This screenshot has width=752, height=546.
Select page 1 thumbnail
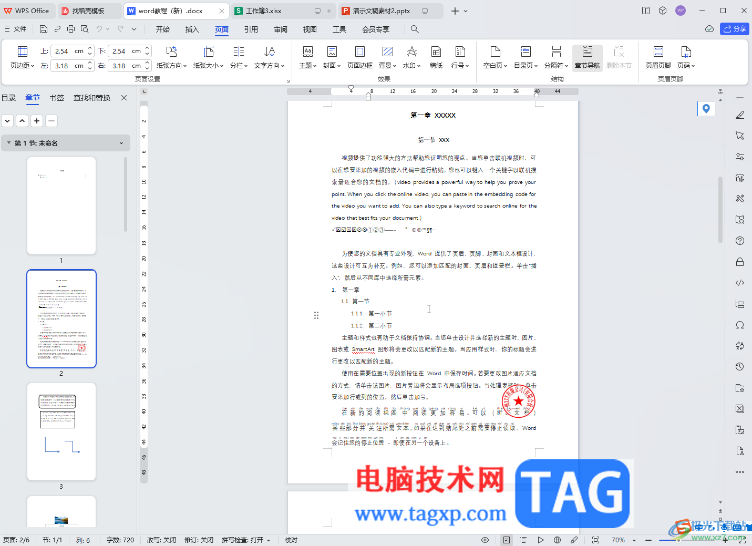click(x=61, y=205)
